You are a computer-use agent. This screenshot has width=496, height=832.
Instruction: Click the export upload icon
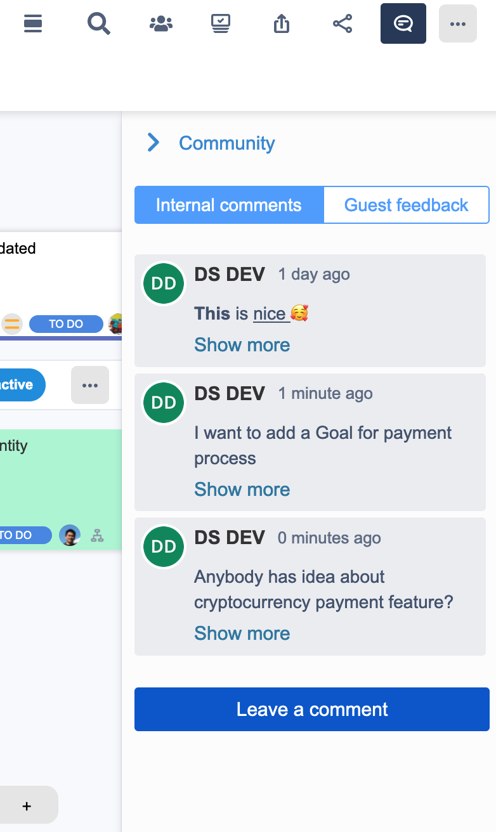pyautogui.click(x=282, y=24)
